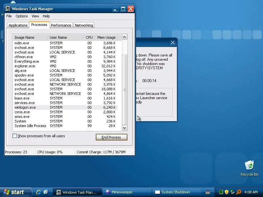
Task: Sort processes by CPU column
Action: (89, 37)
